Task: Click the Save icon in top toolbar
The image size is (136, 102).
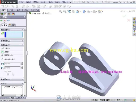Action: [x=83, y=2]
